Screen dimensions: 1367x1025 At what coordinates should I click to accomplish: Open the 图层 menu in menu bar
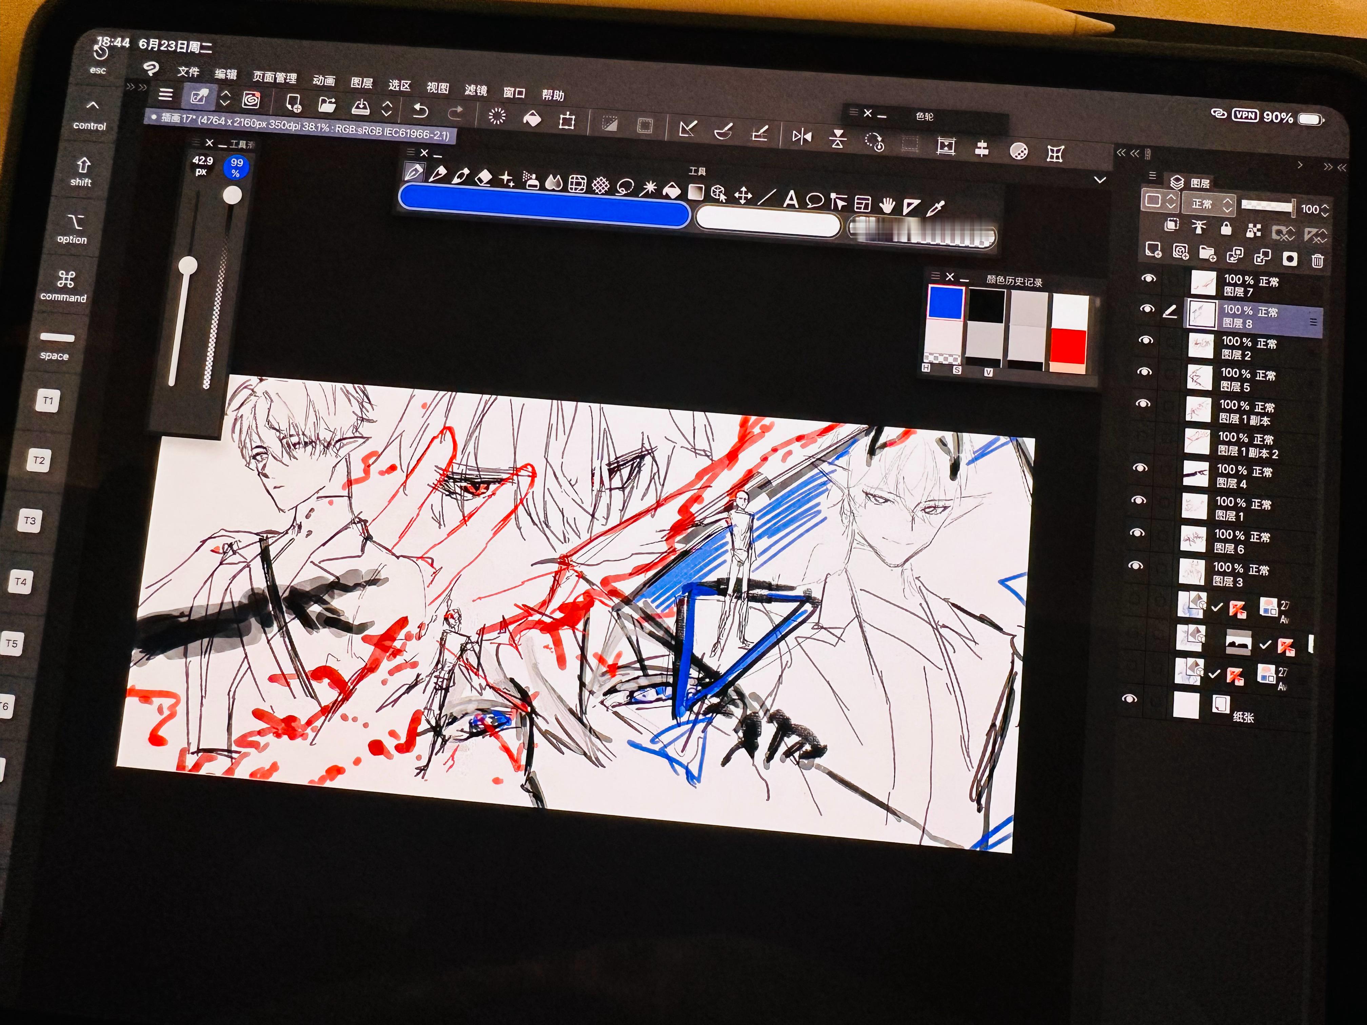361,83
